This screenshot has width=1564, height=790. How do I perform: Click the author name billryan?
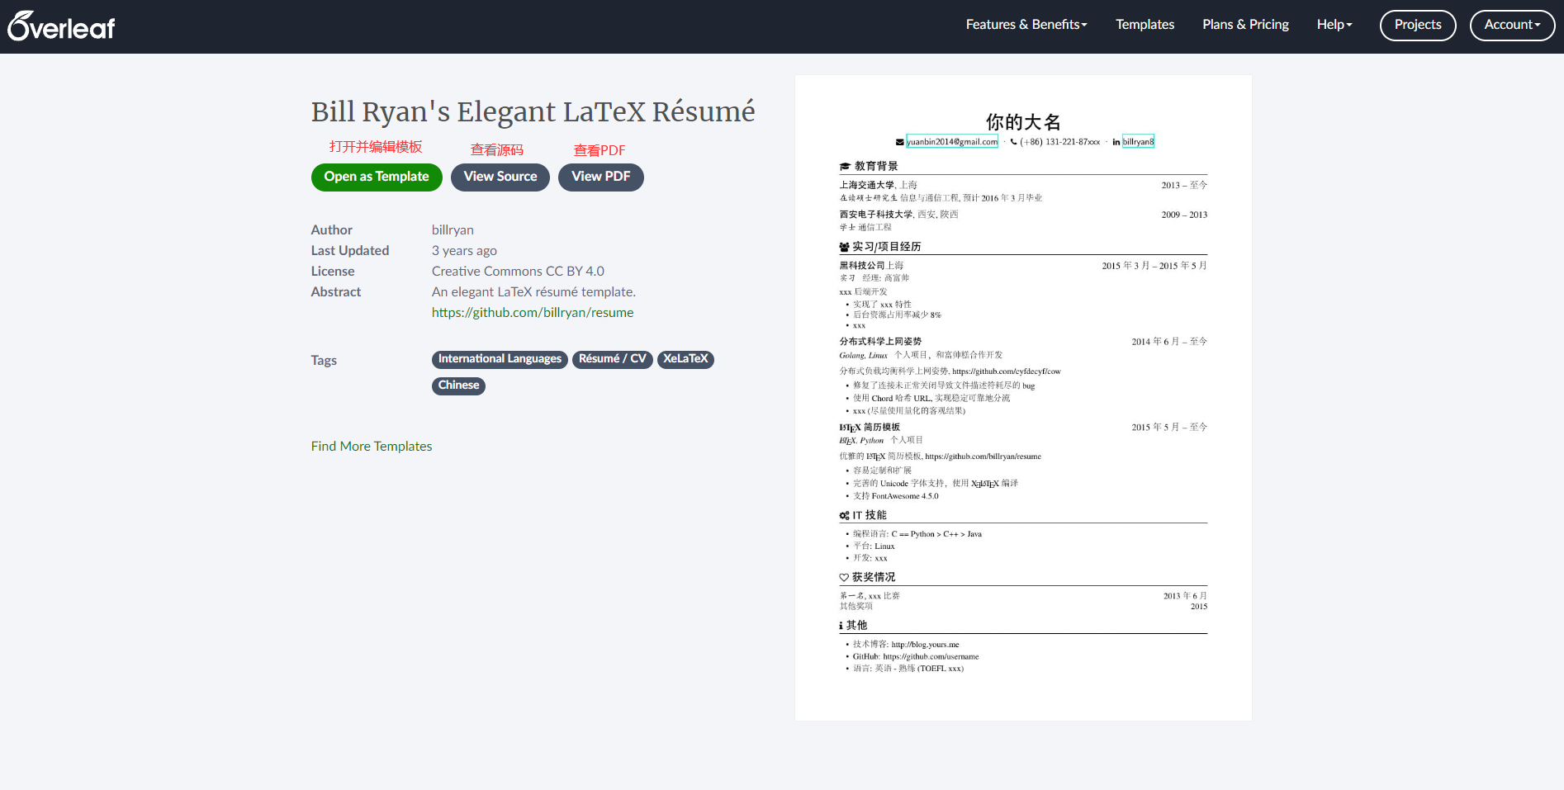click(x=453, y=229)
